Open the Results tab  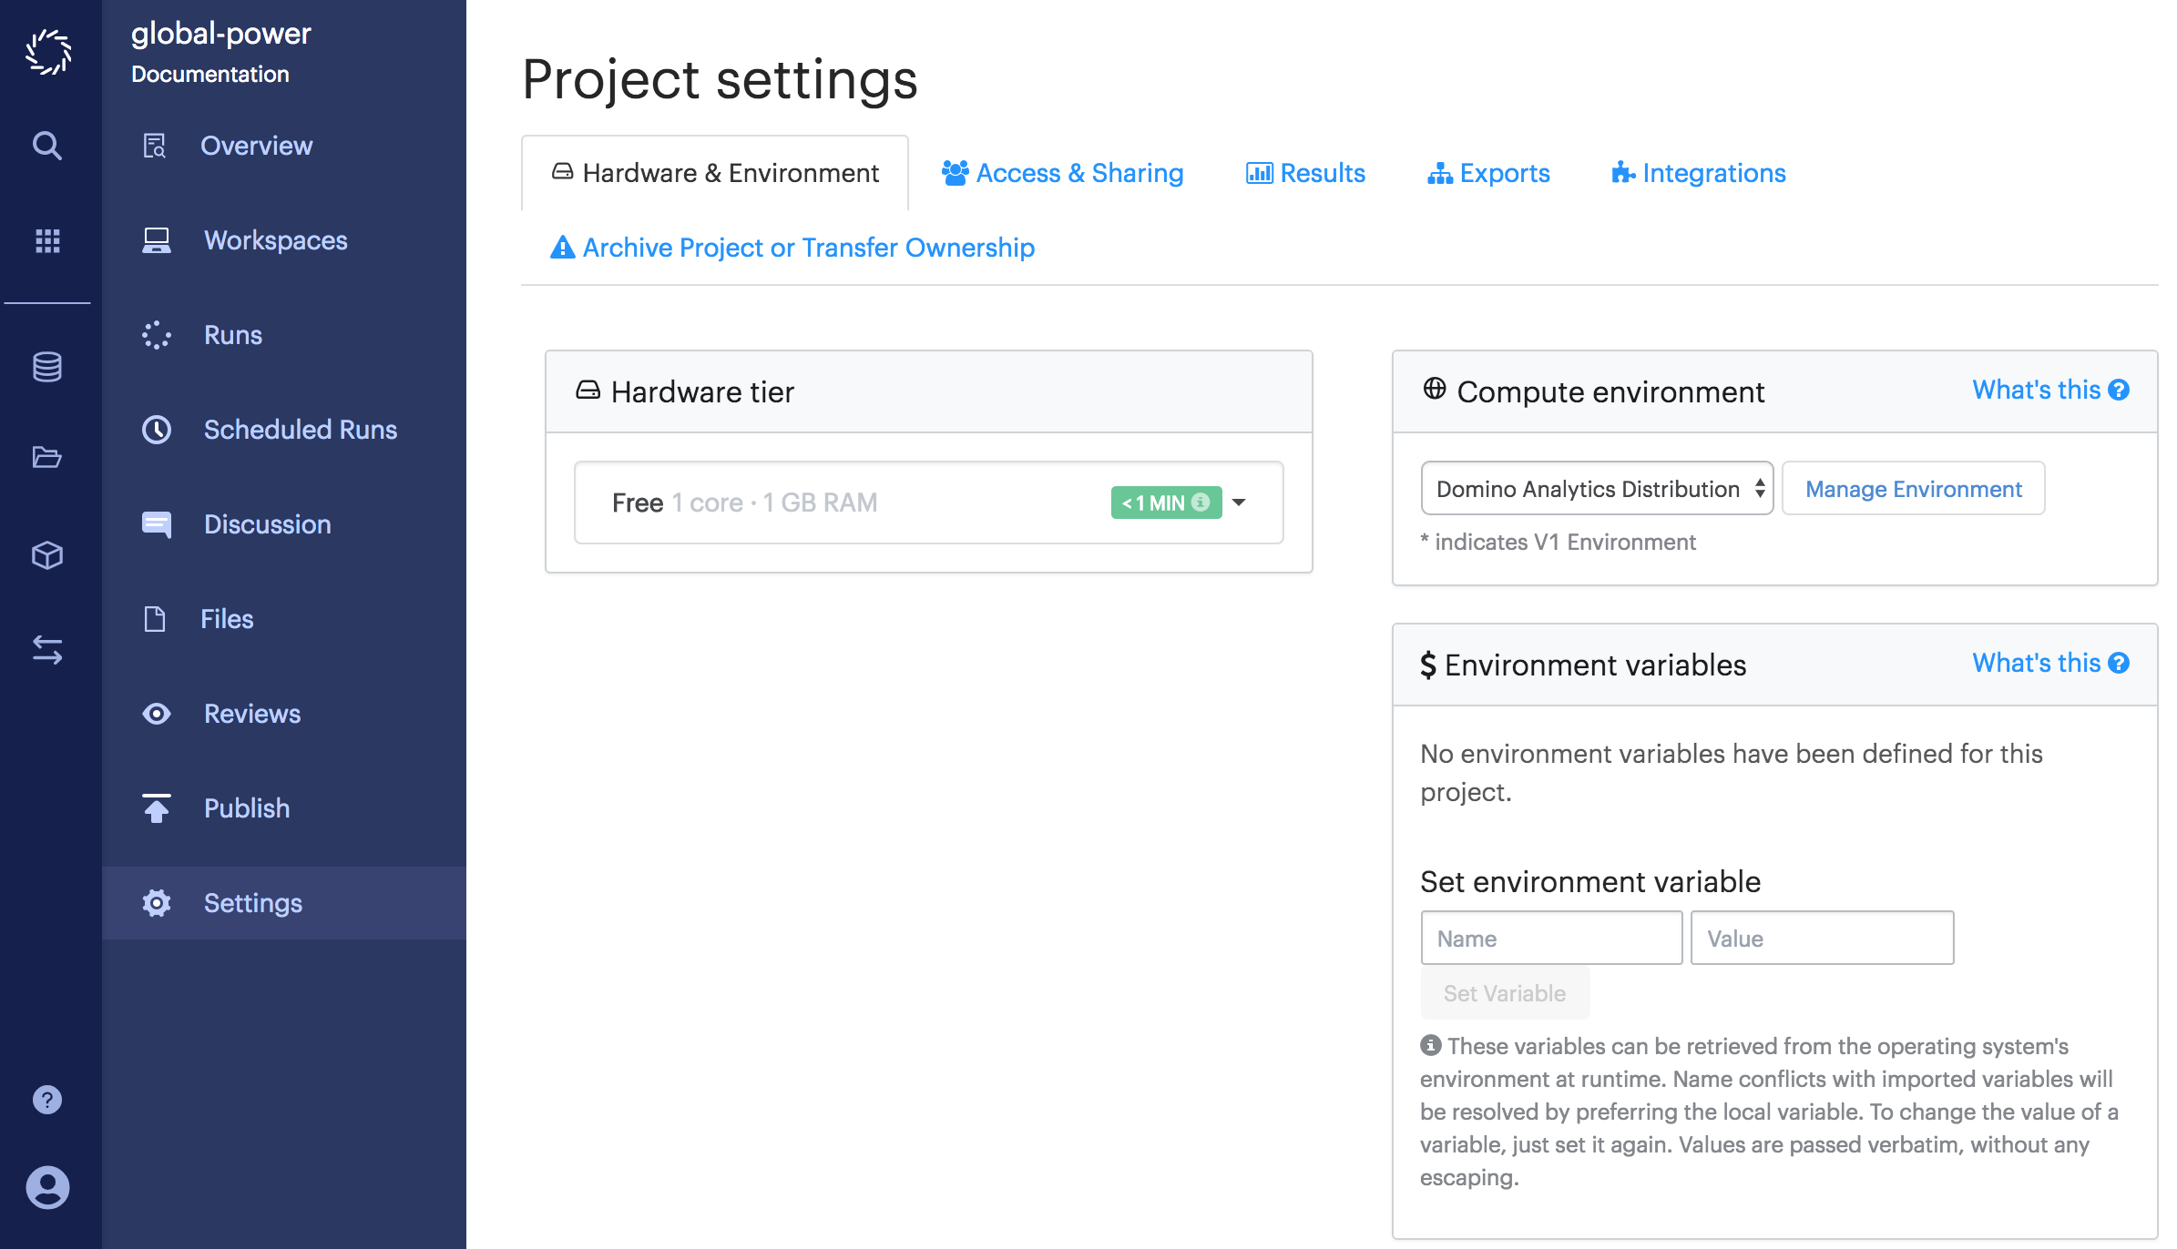click(1306, 173)
